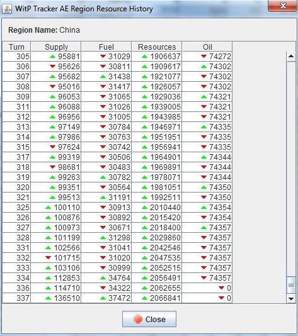Click green up arrow for turn 305 Supply

pos(52,57)
